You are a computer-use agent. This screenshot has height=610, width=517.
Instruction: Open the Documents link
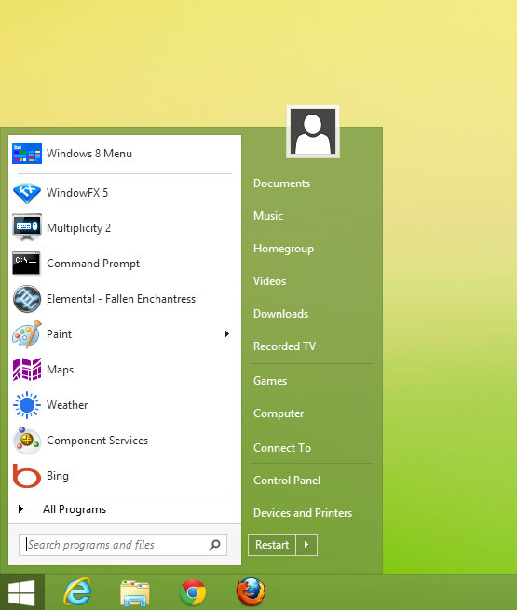pyautogui.click(x=281, y=183)
